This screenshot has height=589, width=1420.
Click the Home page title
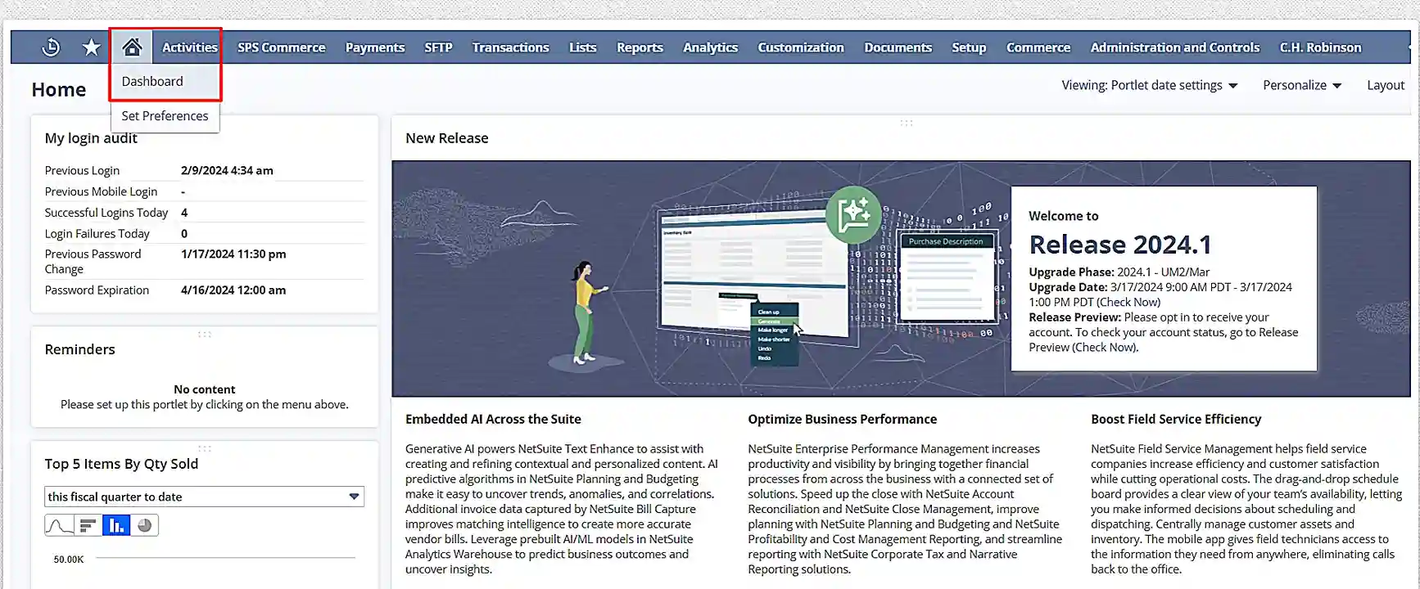click(x=59, y=89)
